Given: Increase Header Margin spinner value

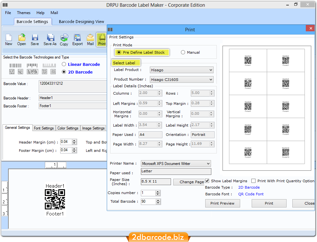Looking at the screenshot, I should coord(74,141).
